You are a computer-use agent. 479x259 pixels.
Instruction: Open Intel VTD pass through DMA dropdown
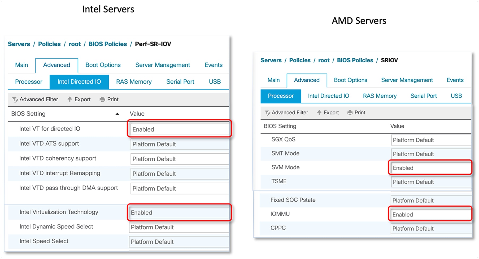(x=180, y=188)
